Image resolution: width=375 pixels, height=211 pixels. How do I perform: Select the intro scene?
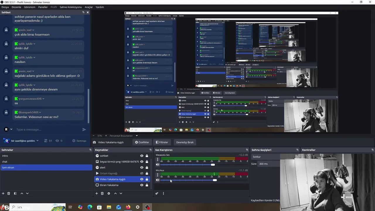pyautogui.click(x=46, y=156)
